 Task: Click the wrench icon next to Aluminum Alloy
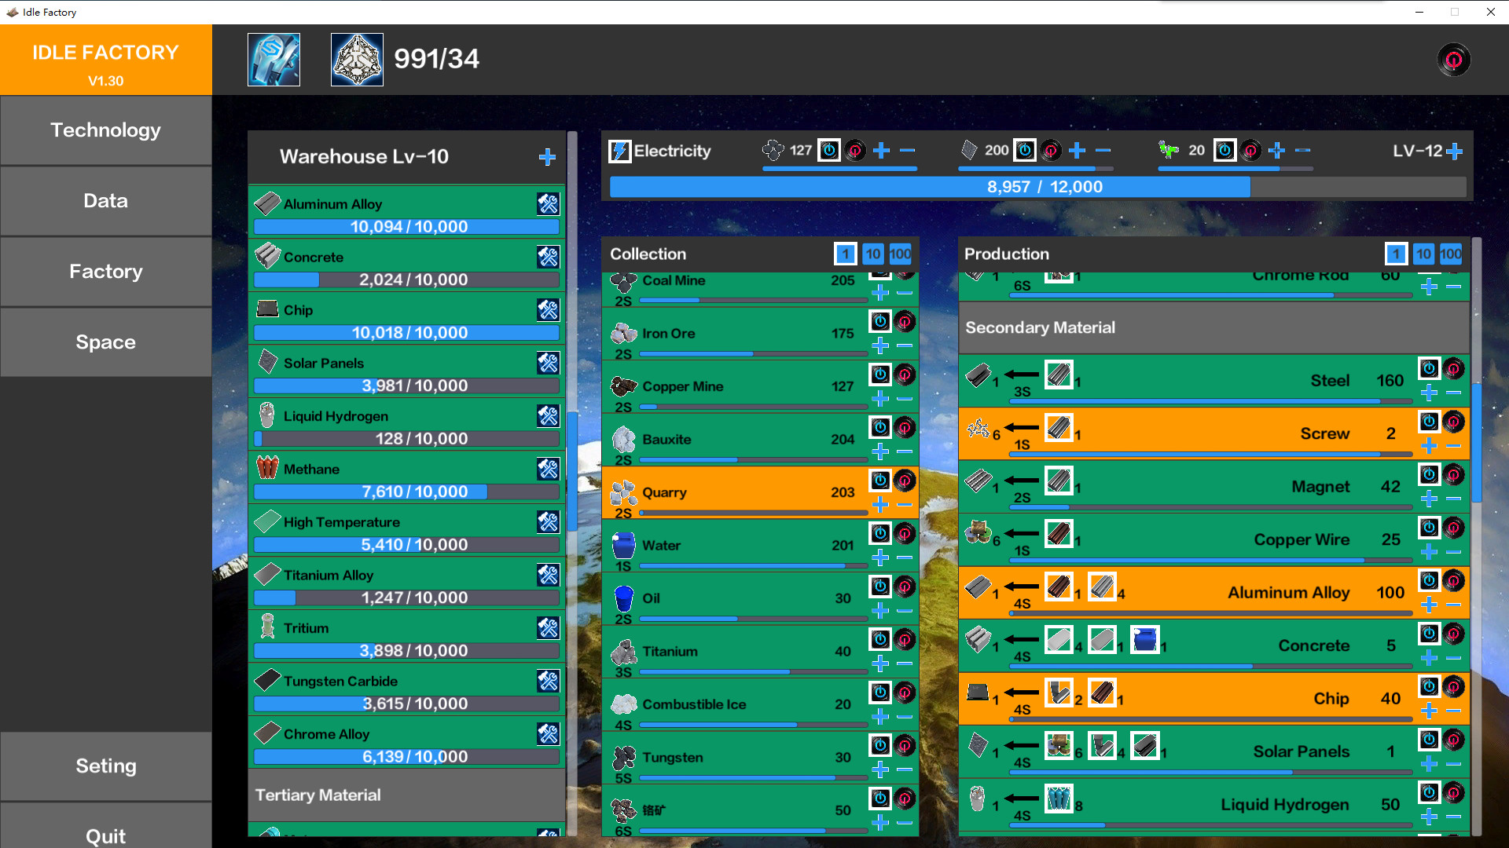pos(550,203)
